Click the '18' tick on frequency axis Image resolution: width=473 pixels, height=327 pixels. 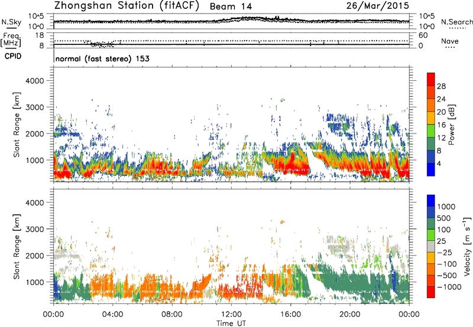40,35
